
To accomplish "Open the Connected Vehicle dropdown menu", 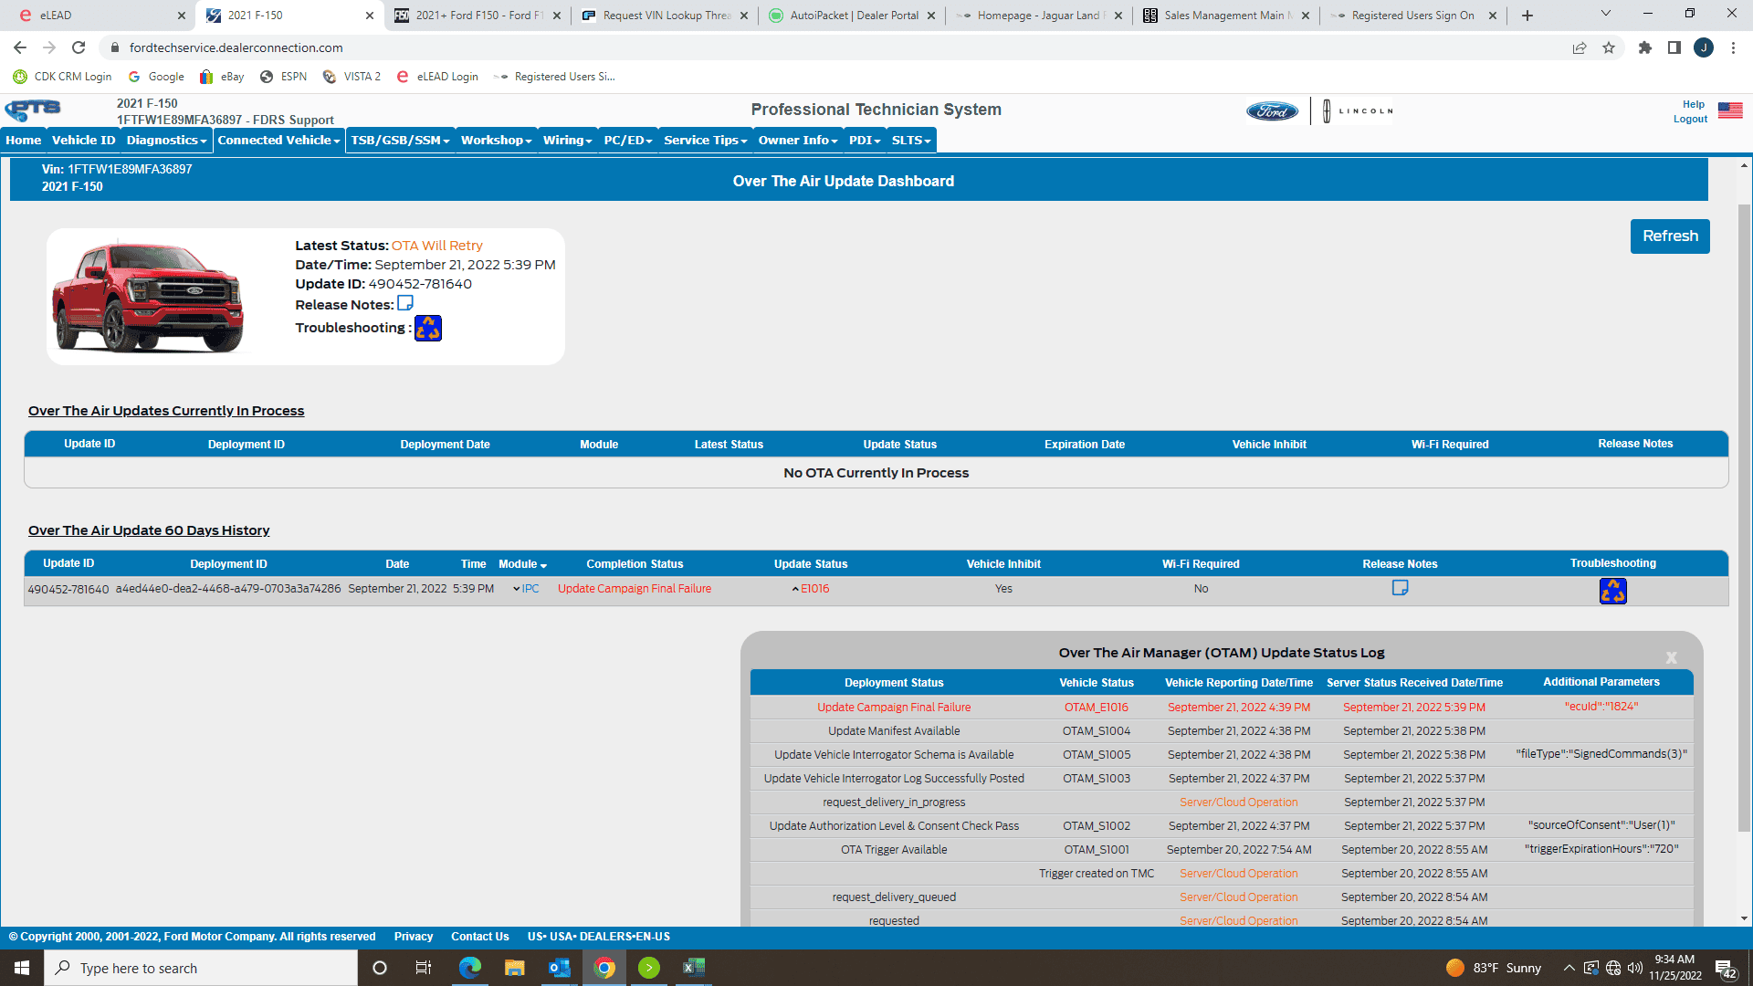I will 278,140.
